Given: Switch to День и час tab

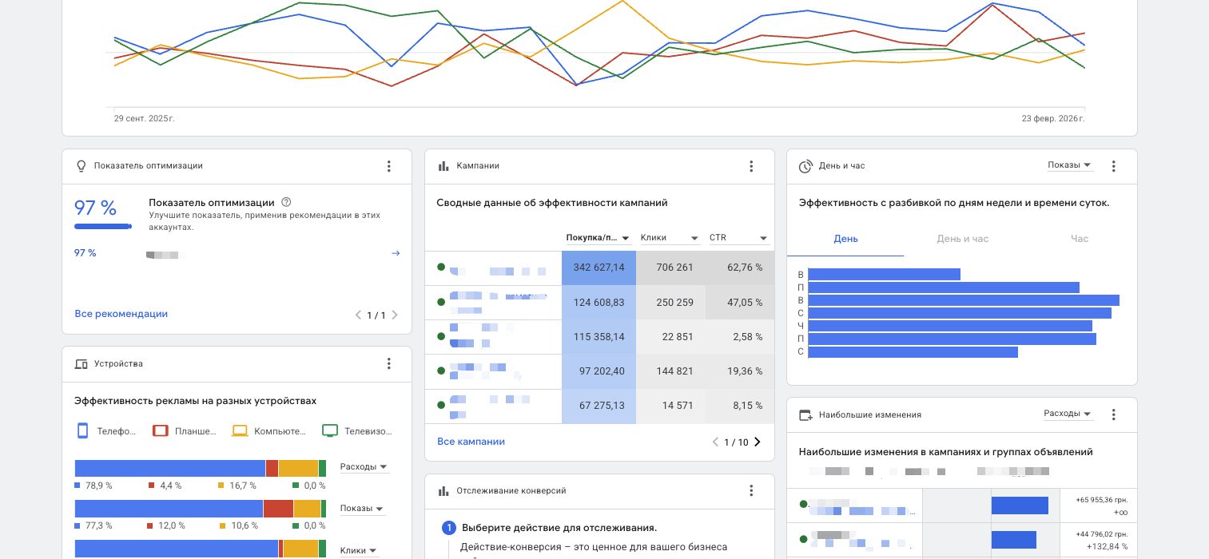Looking at the screenshot, I should [962, 239].
